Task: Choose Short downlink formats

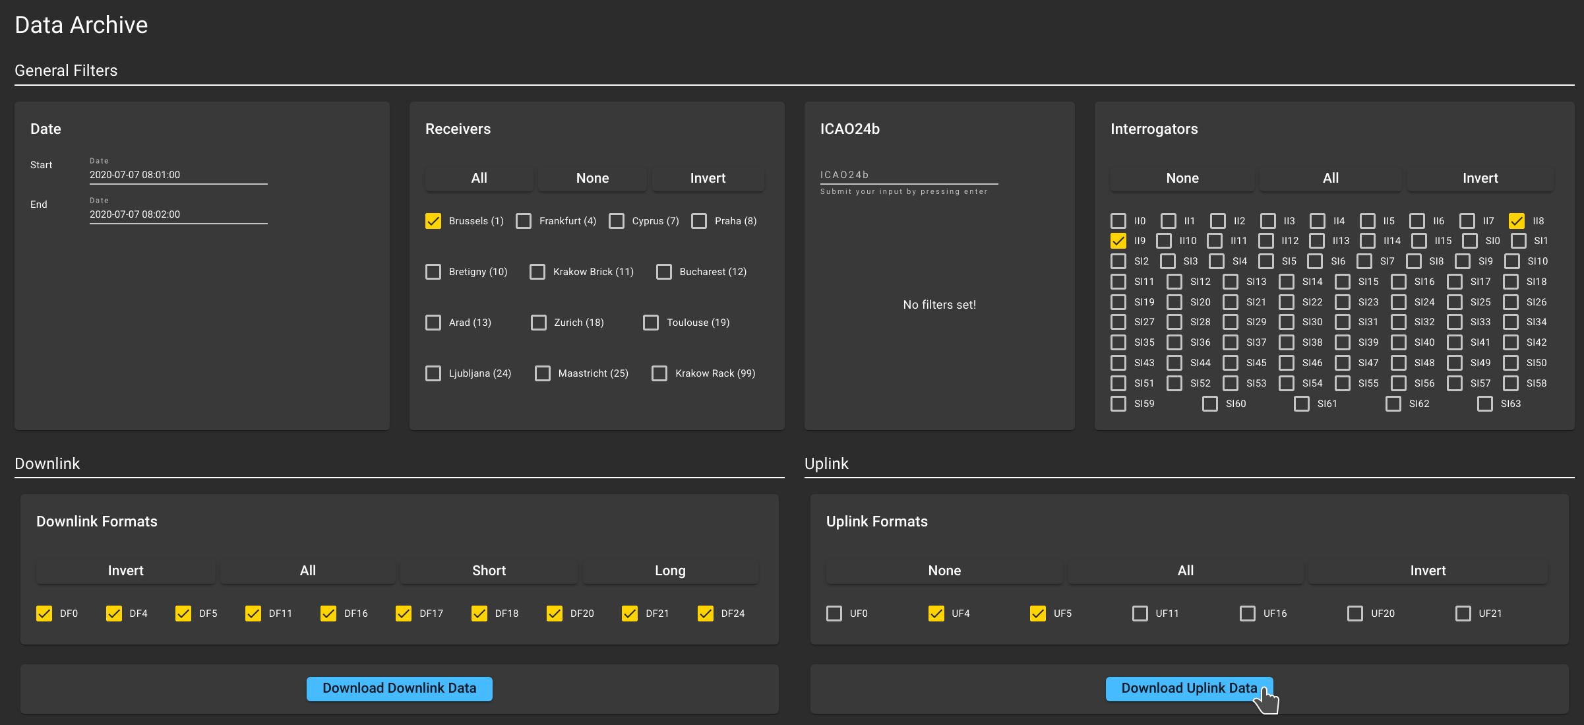Action: pos(489,571)
